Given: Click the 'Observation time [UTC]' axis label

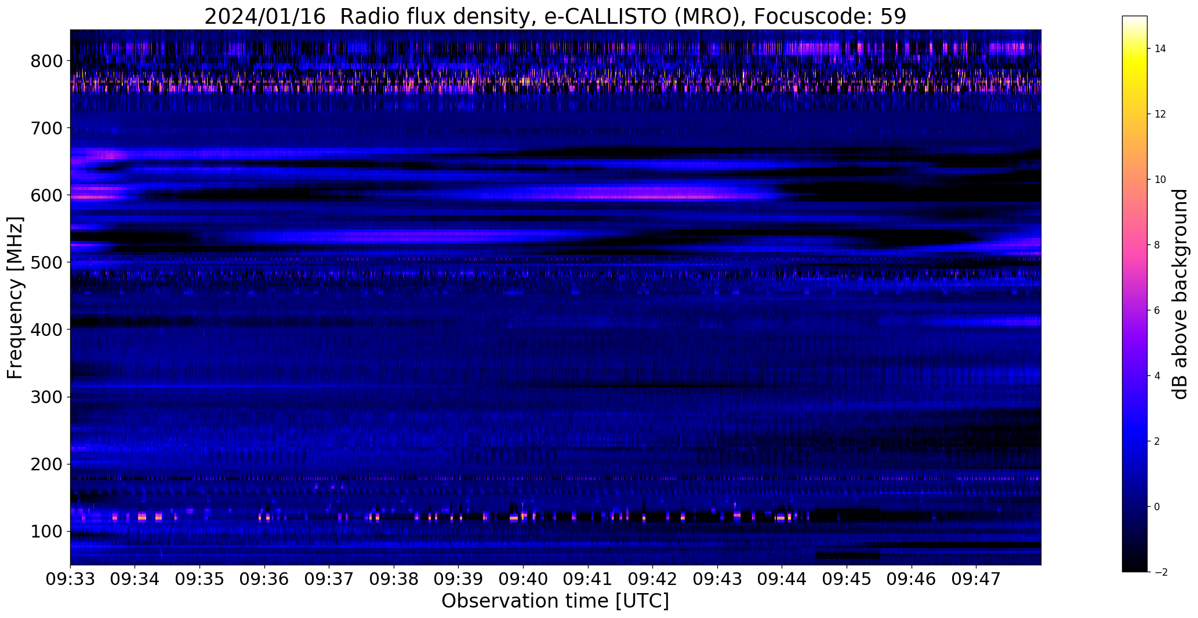Looking at the screenshot, I should [555, 601].
